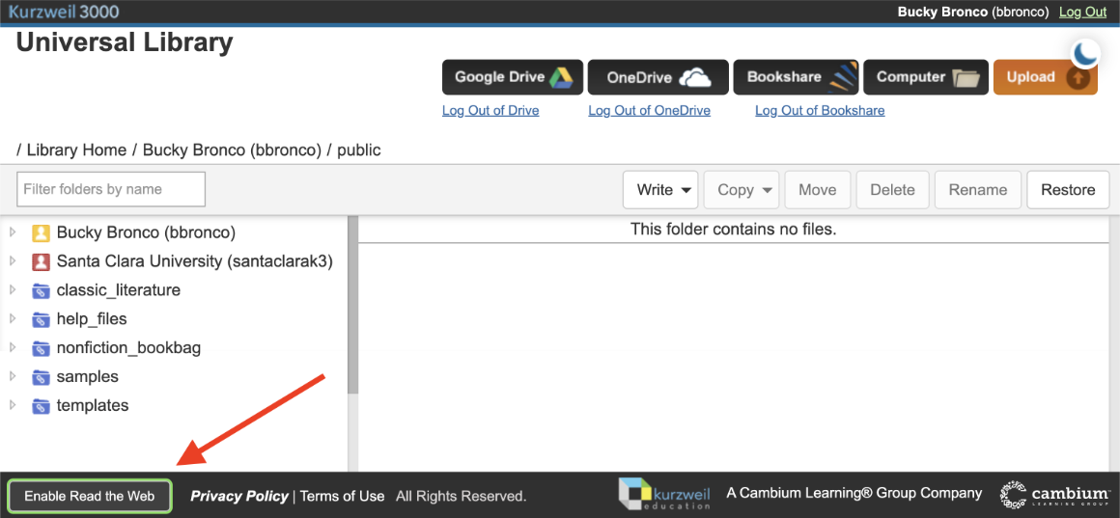Browse files from Computer button
1120x518 pixels.
pos(926,77)
